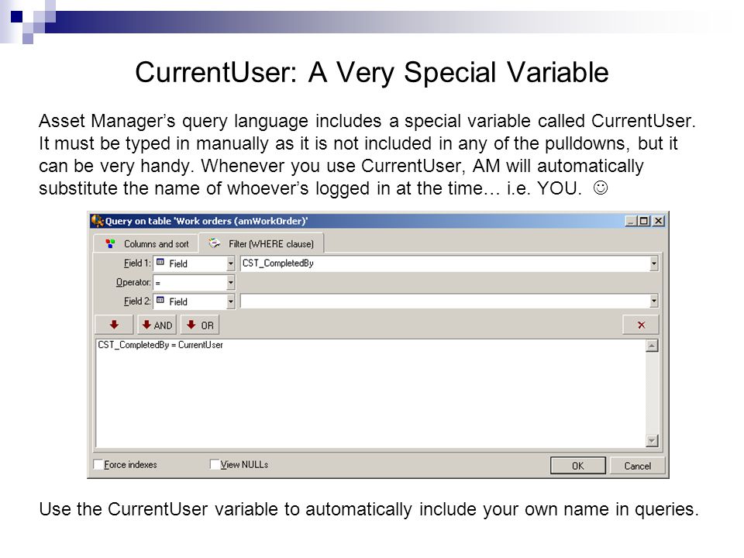The width and height of the screenshot is (744, 558).
Task: Click the query text scrollbar down arrow
Action: [653, 441]
